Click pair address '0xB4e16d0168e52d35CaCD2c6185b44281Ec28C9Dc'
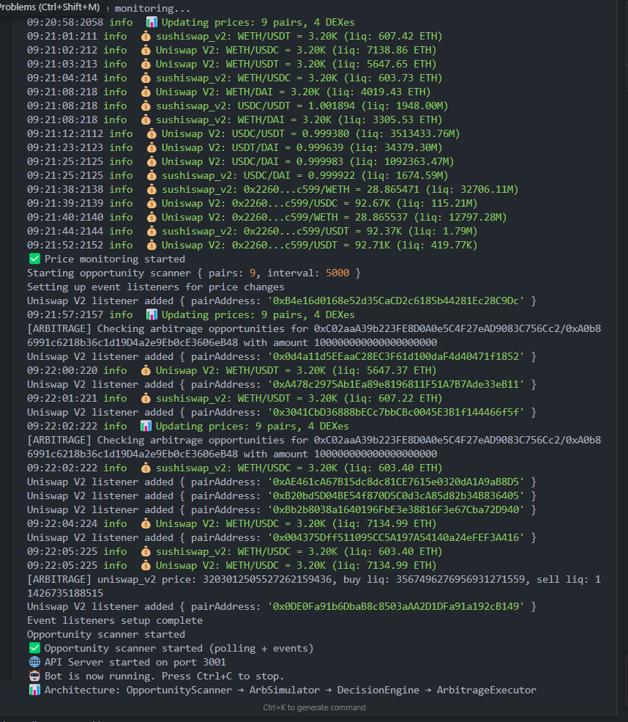The width and height of the screenshot is (628, 722). [396, 301]
